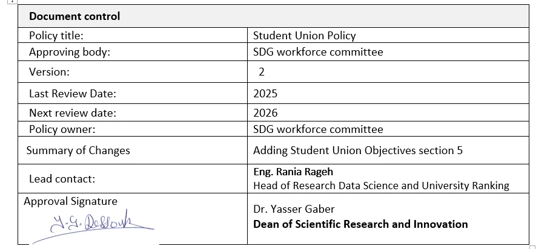The height and width of the screenshot is (249, 553).
Task: Click the Document control header cell
Action: tap(75, 16)
